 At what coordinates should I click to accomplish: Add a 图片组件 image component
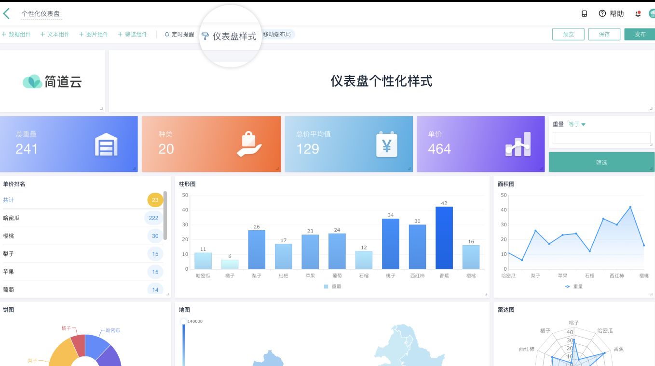[94, 34]
